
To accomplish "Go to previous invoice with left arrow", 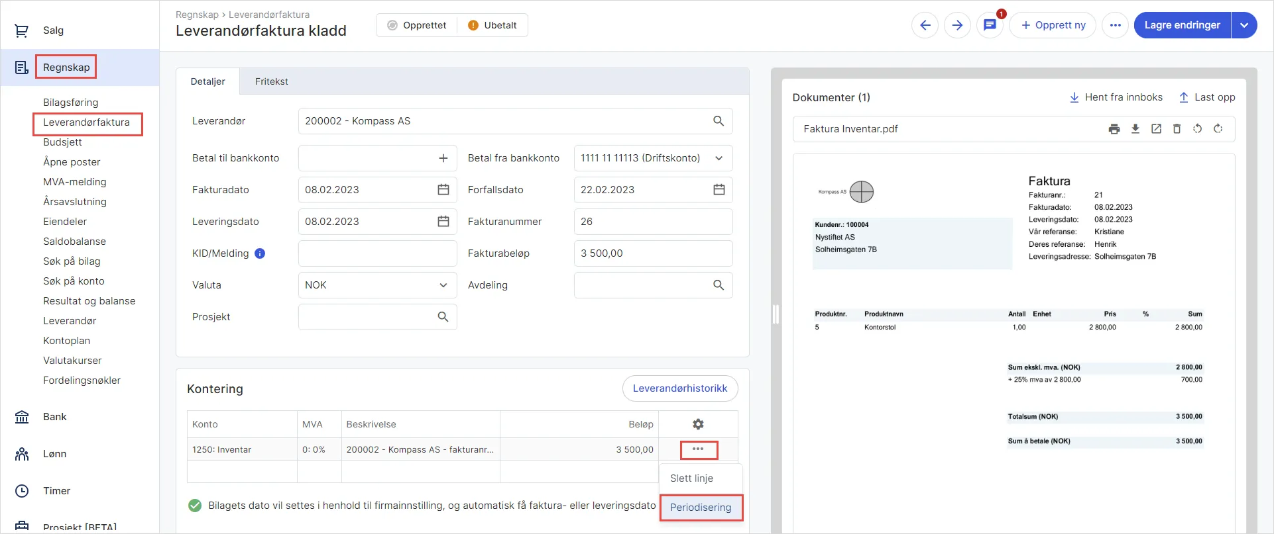I will [x=925, y=25].
